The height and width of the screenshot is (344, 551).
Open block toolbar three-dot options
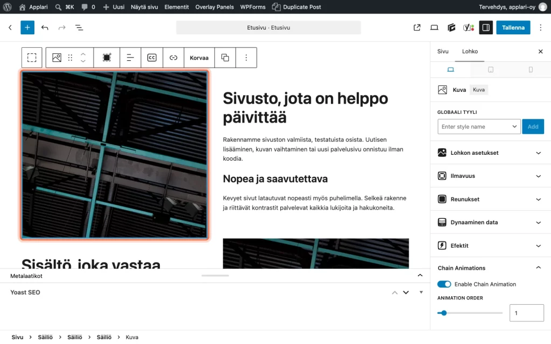[x=246, y=58]
